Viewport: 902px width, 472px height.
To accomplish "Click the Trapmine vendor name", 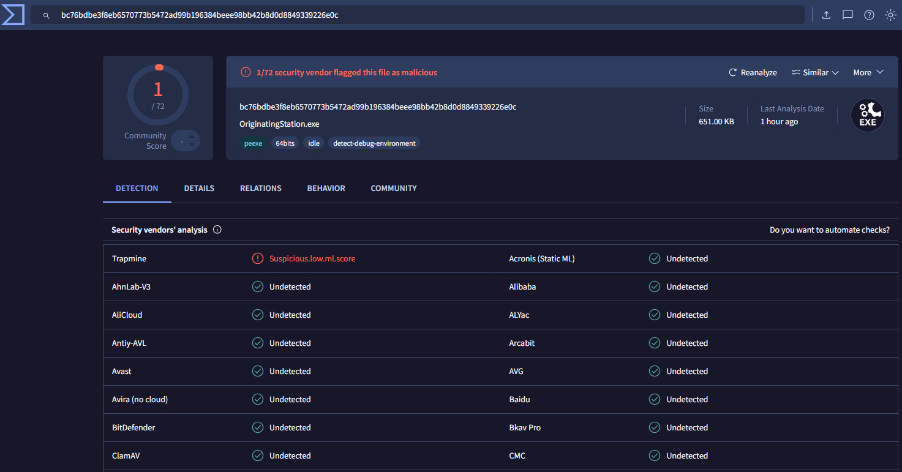I will click(129, 258).
